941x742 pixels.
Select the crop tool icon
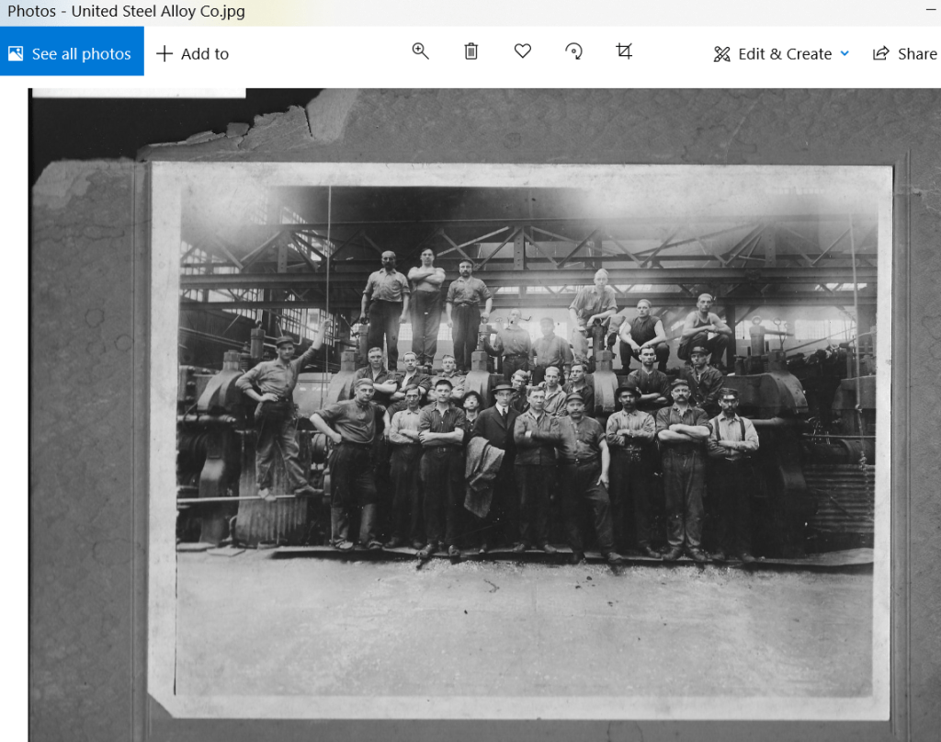(x=625, y=51)
